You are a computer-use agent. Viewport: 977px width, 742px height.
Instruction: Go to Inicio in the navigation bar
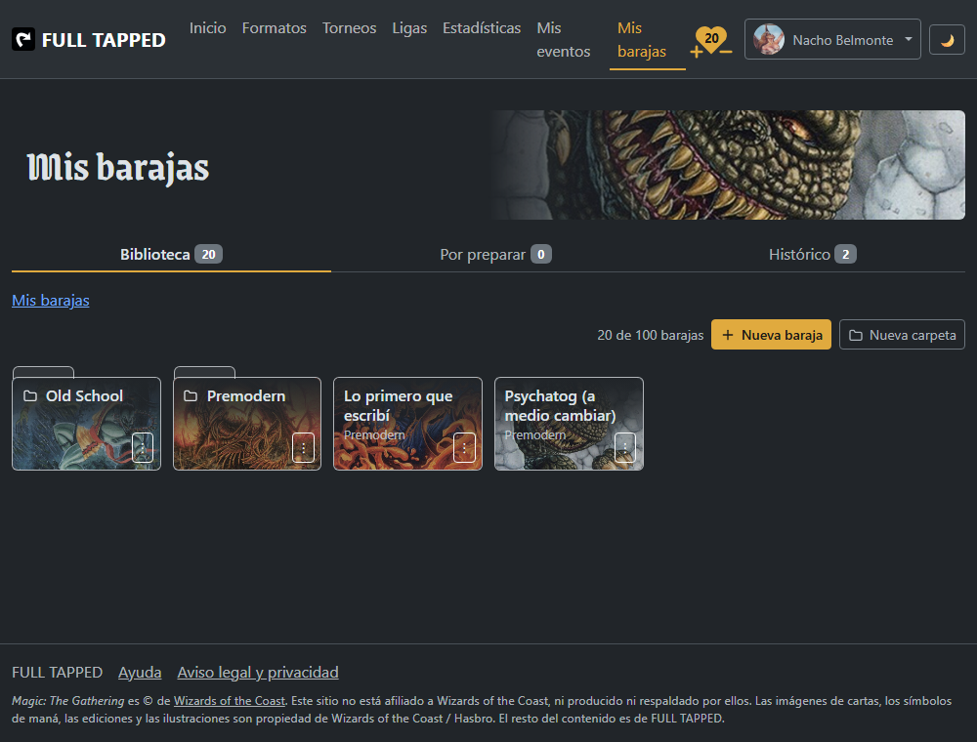coord(207,28)
